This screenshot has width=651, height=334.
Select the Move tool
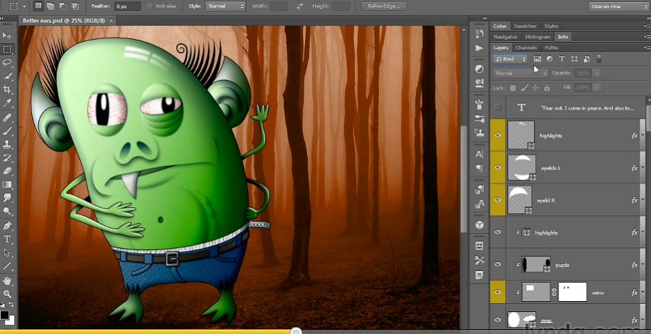pos(7,36)
